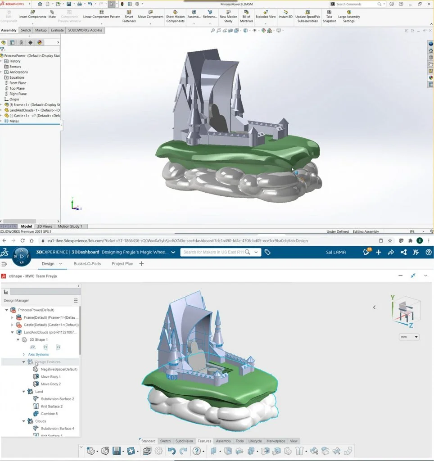Image resolution: width=434 pixels, height=461 pixels.
Task: Toggle the Instant3D mode
Action: coord(285,14)
